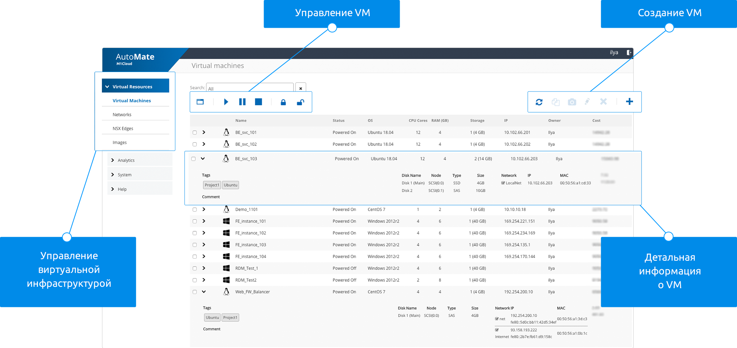Click Windows icon of FE_instance_102
Image resolution: width=737 pixels, height=348 pixels.
tap(226, 233)
